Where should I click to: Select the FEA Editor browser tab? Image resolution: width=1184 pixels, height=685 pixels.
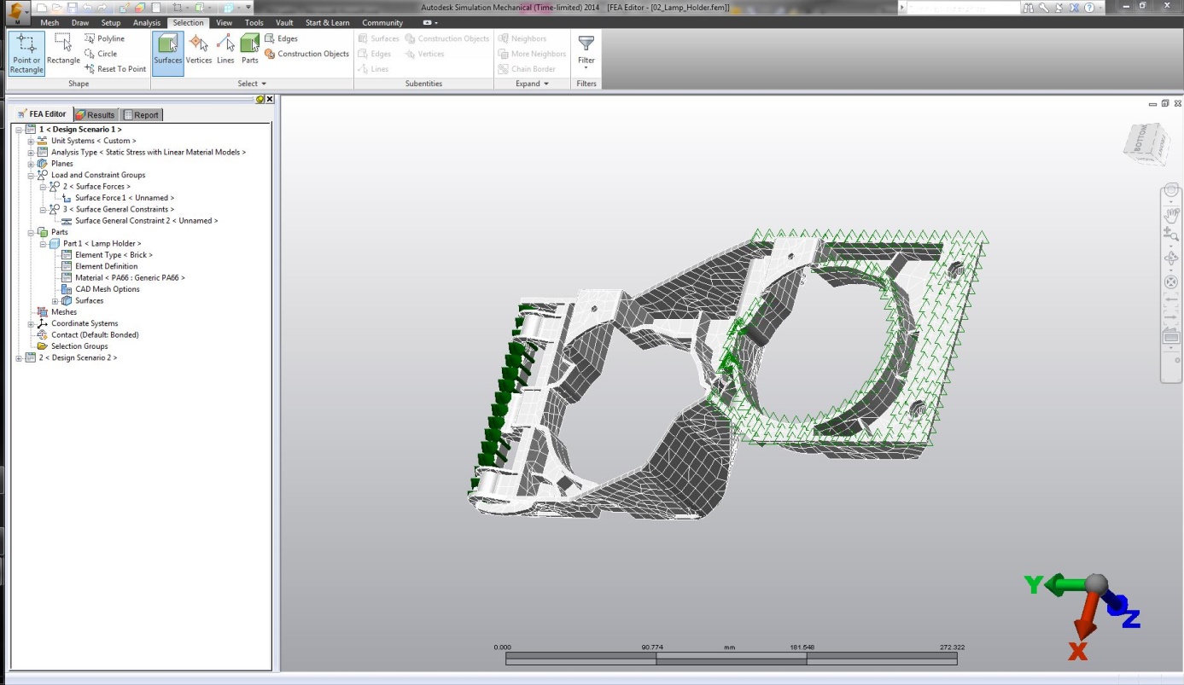[x=42, y=113]
